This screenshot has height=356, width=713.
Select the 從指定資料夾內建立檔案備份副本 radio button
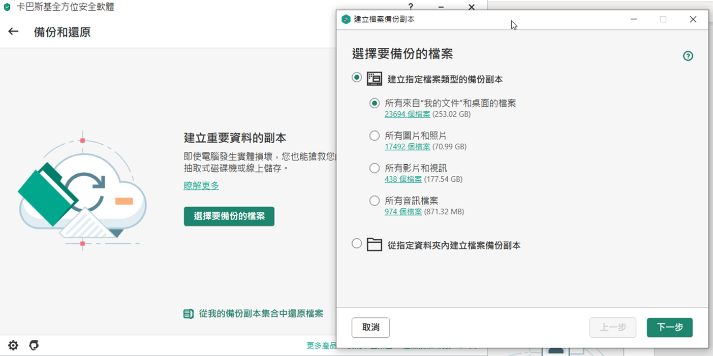(357, 244)
